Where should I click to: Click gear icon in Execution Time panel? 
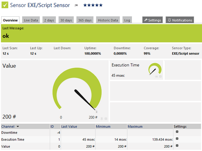coord(160,76)
